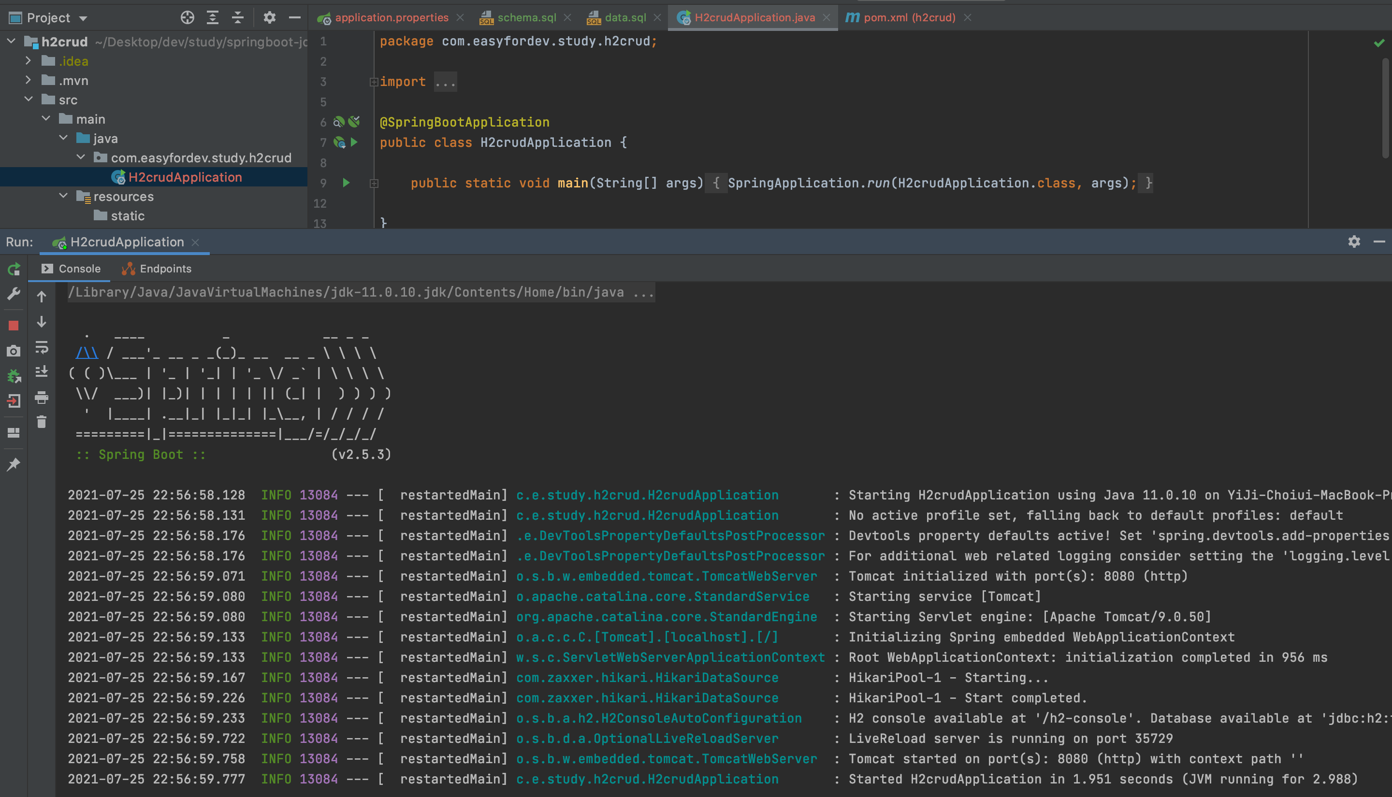Stop the running application with the red square
The width and height of the screenshot is (1392, 797).
coord(14,326)
